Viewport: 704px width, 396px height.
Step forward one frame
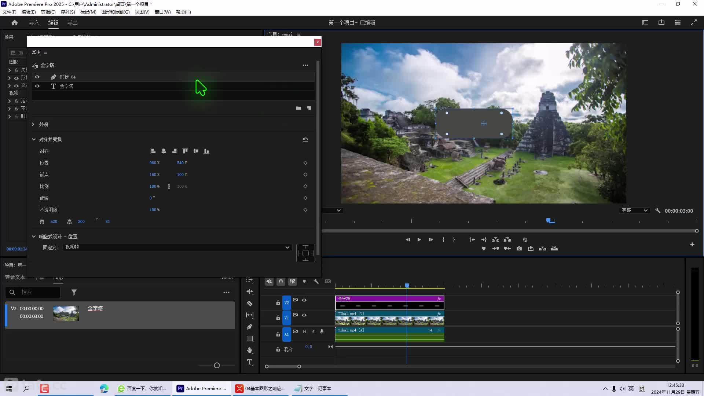coord(431,239)
